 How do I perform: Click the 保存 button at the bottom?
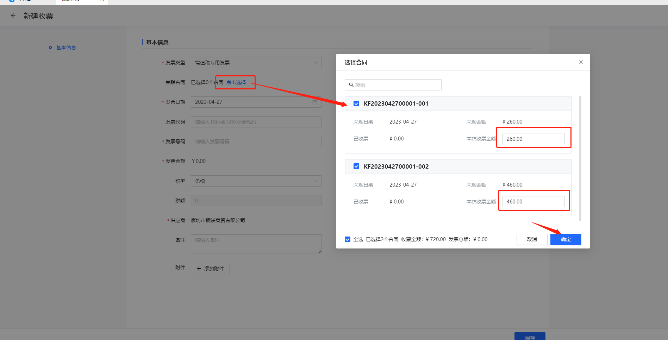click(530, 336)
